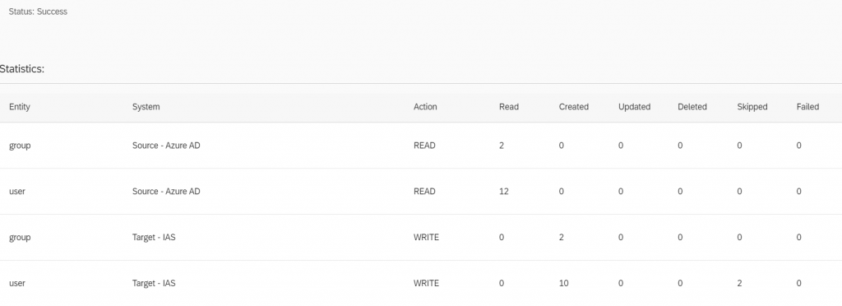The height and width of the screenshot is (306, 842).
Task: Select the Action column header
Action: (425, 107)
